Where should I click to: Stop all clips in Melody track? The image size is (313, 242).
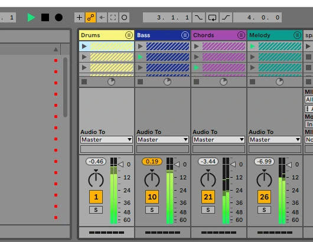pos(253,82)
